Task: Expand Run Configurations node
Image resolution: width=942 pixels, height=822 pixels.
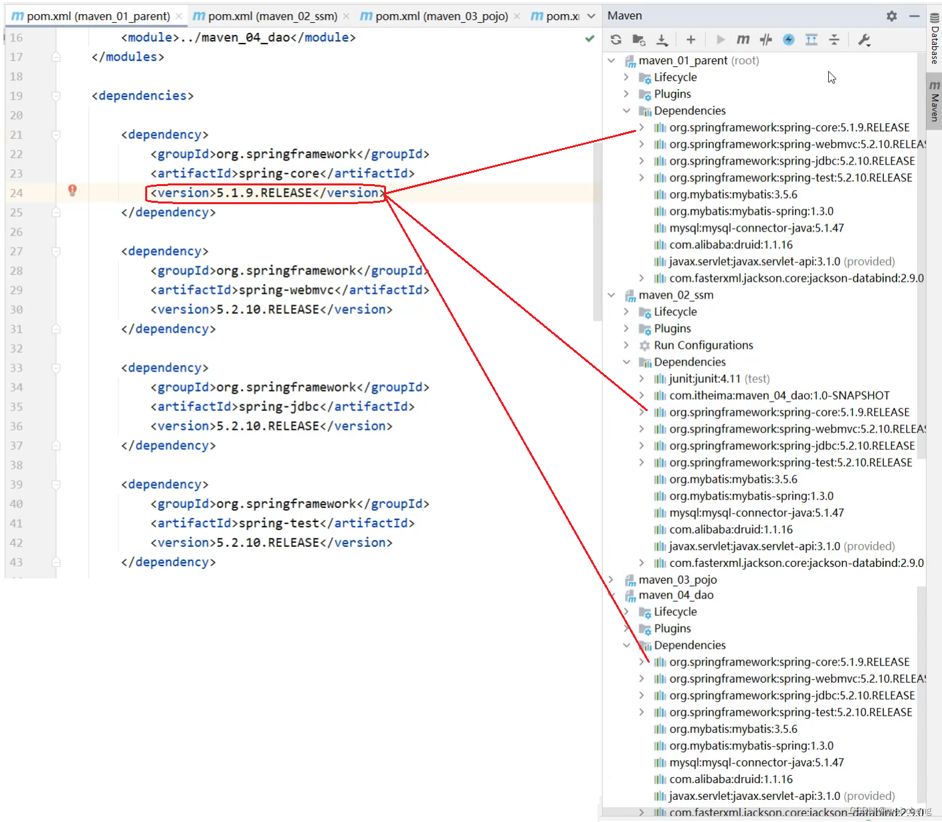Action: [x=626, y=345]
